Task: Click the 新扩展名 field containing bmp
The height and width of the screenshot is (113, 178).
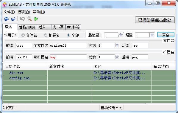Action: click(68, 57)
